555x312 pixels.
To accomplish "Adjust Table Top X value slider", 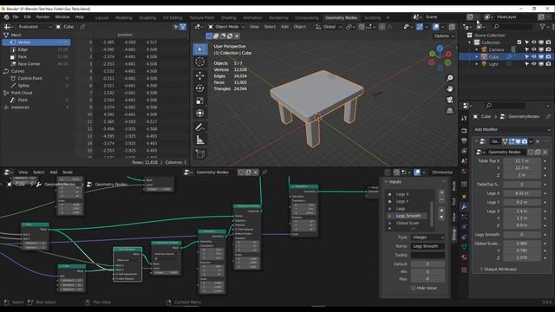I will pos(522,160).
